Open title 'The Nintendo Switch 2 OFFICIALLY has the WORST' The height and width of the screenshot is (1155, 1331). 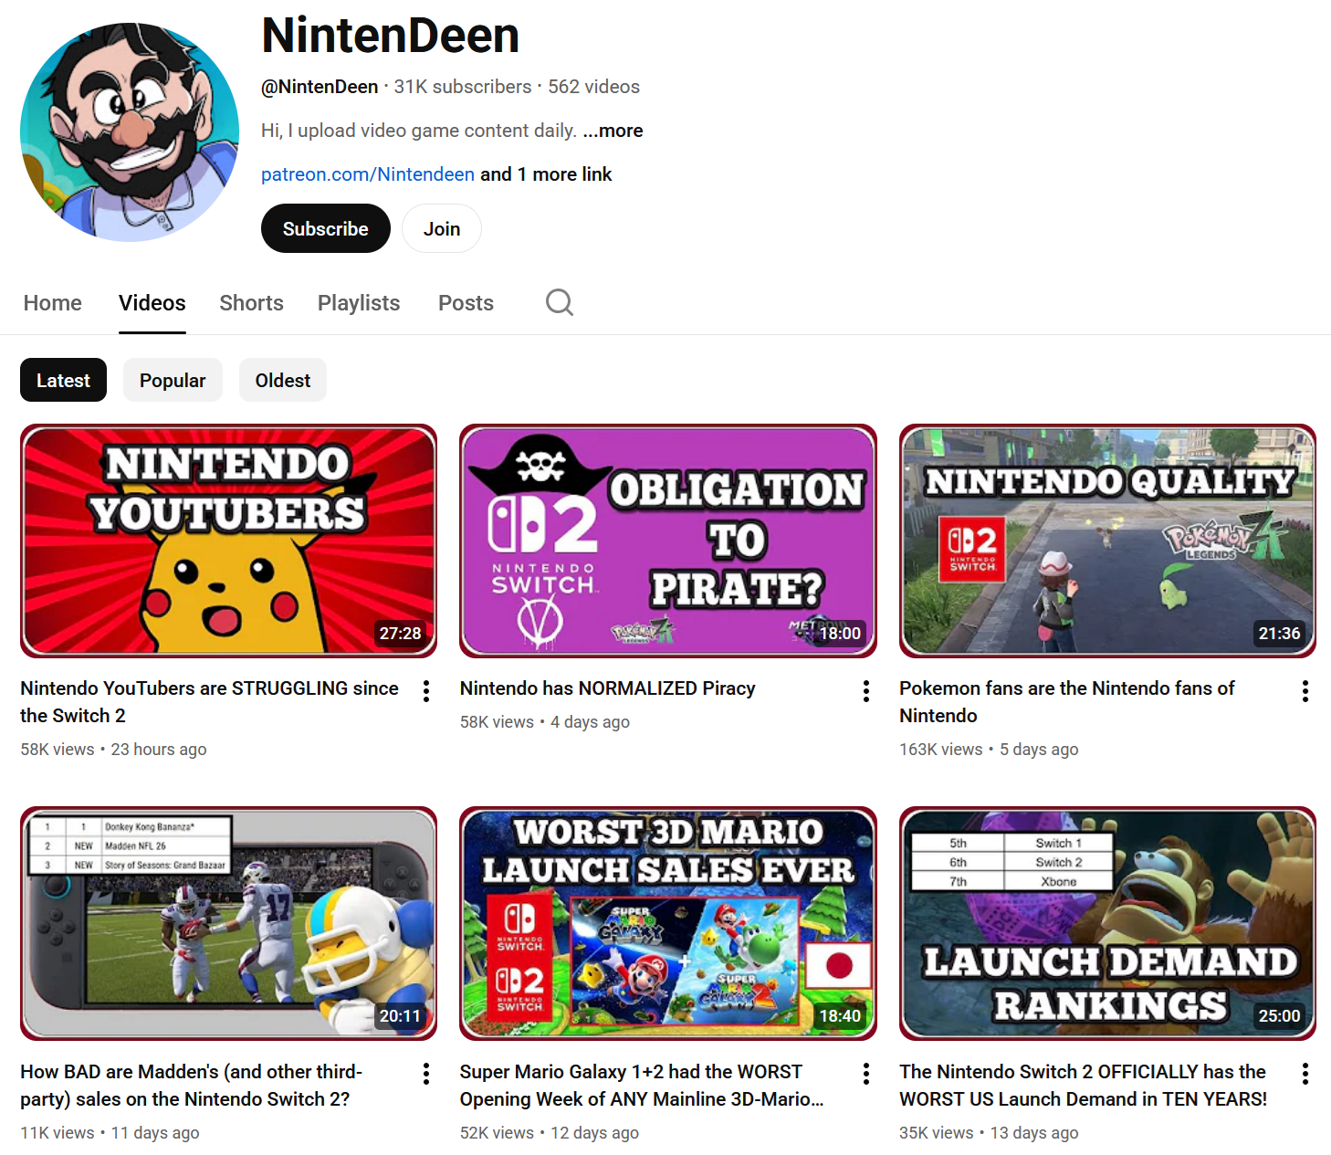pyautogui.click(x=1084, y=1086)
